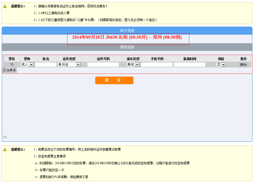Click the ticket price value 70
This screenshot has width=258, height=185.
pos(12,65)
